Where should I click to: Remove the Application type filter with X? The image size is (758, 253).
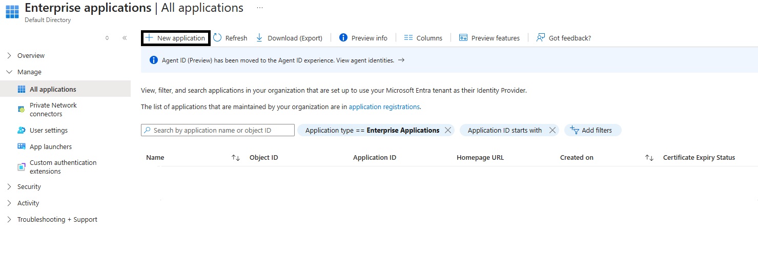(448, 130)
